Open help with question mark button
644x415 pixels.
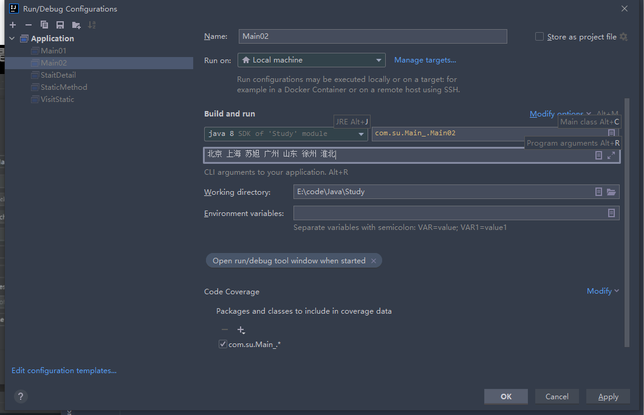point(21,396)
